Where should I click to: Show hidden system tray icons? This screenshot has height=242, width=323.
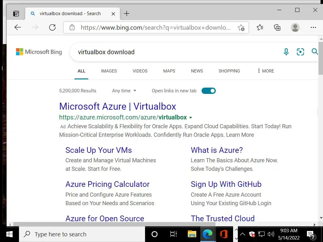click(243, 234)
